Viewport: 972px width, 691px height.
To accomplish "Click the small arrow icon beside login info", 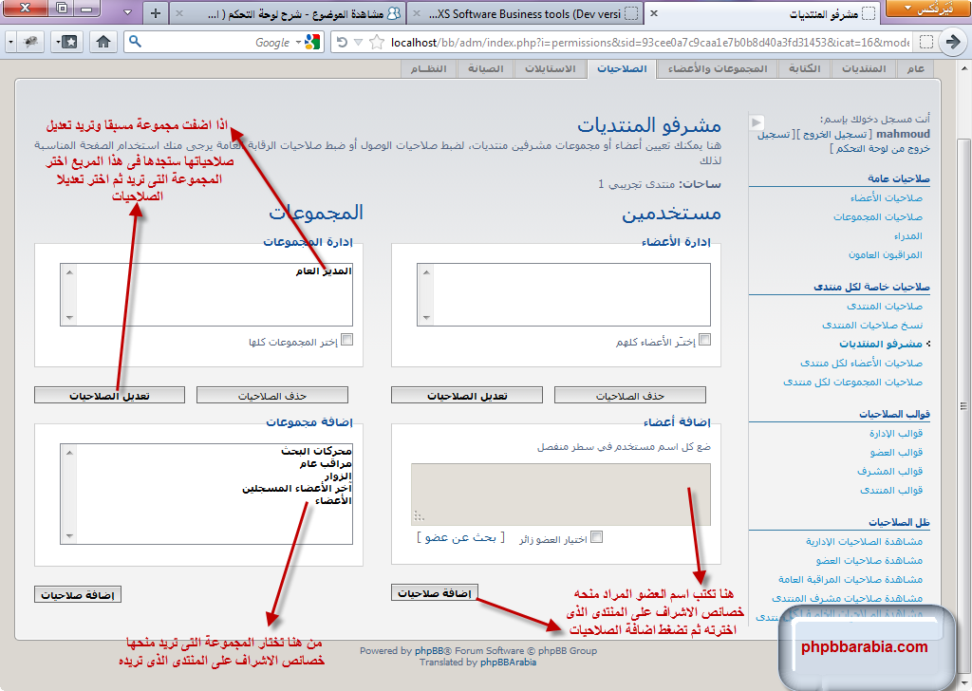I will point(757,122).
